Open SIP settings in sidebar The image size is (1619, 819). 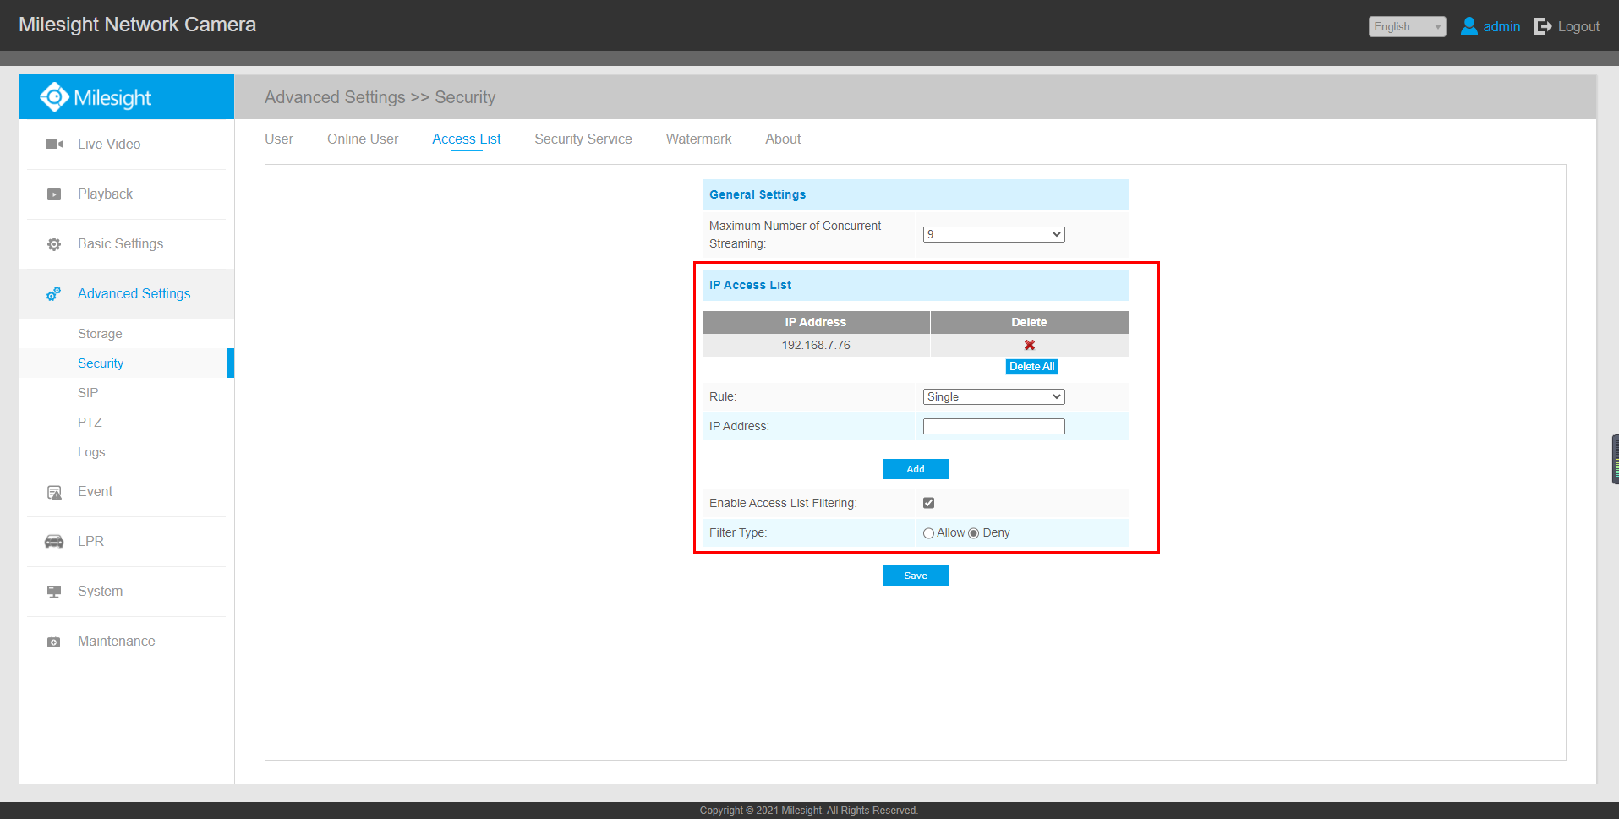[x=88, y=393]
